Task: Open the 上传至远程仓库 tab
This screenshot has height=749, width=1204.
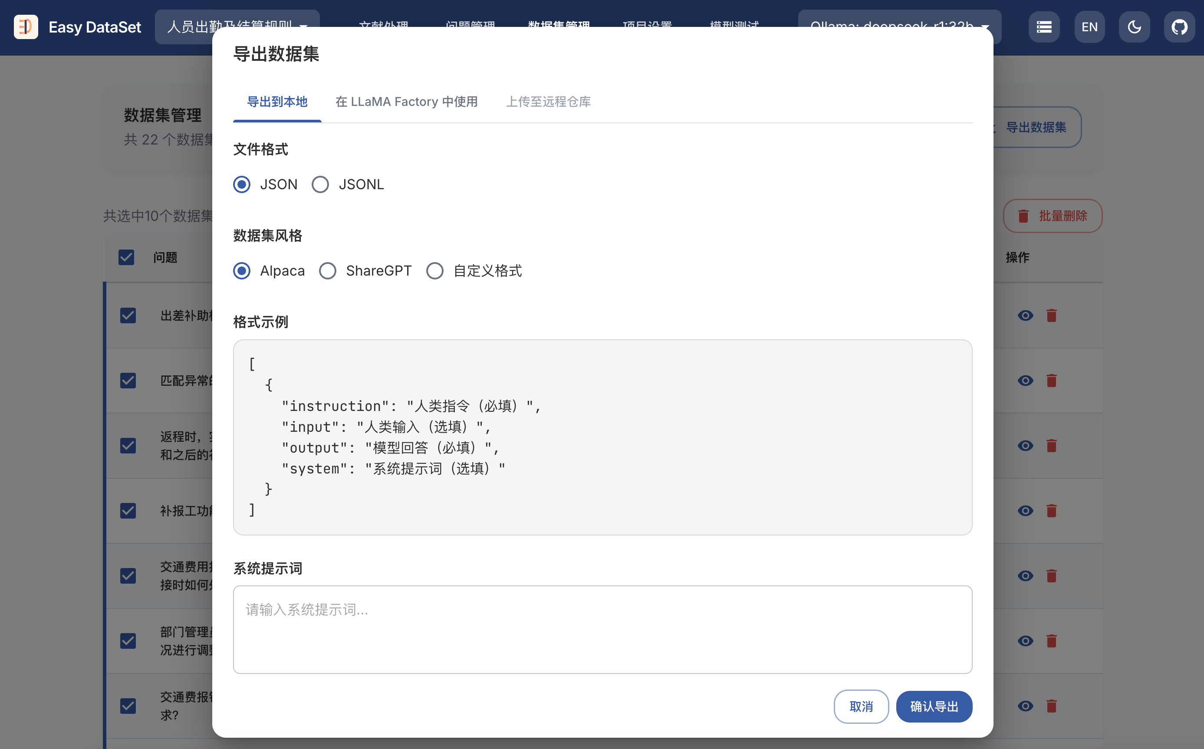Action: tap(548, 102)
